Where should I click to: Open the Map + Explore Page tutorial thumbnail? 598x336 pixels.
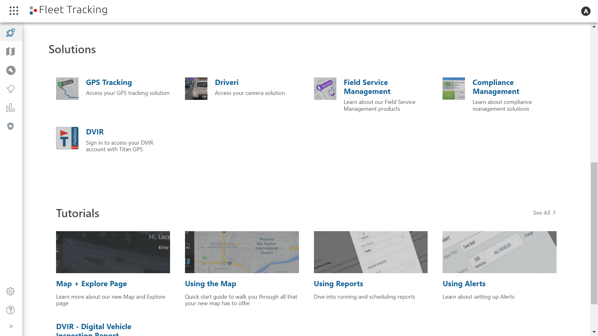coord(113,252)
